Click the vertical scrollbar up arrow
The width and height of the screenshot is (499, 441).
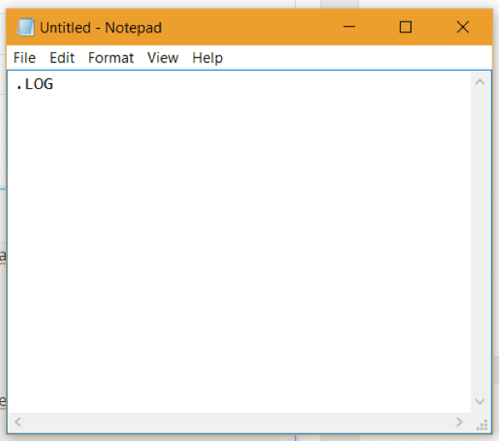tap(480, 82)
